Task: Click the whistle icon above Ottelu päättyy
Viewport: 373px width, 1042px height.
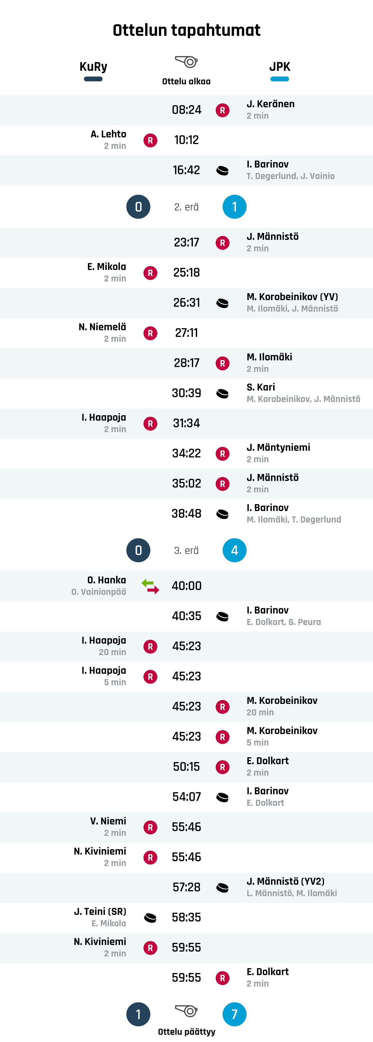Action: point(186,1010)
